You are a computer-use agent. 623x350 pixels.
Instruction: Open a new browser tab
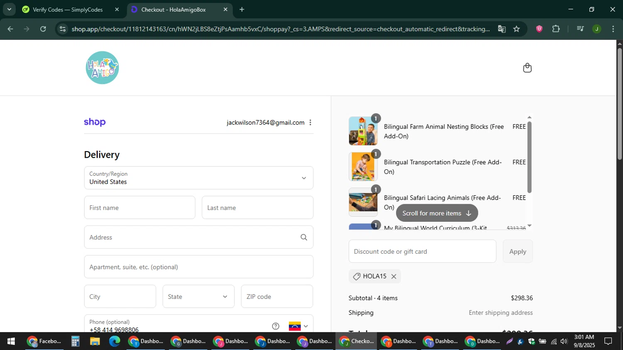(242, 10)
